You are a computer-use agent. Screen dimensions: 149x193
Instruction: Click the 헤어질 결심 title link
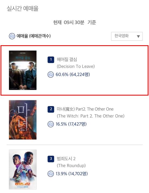pos(67,59)
